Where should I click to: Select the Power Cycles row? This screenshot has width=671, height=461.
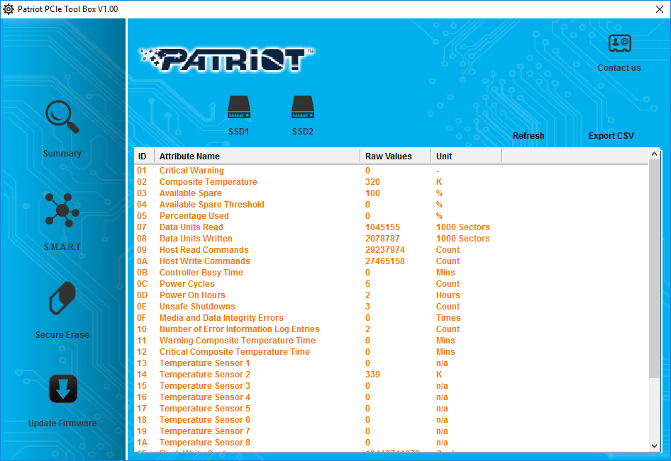[391, 284]
